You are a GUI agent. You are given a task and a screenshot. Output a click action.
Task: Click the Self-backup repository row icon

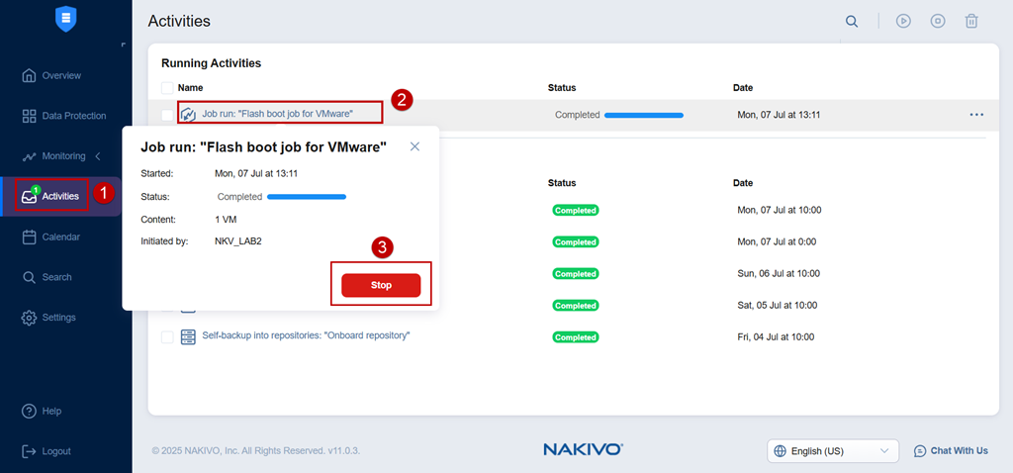[188, 336]
